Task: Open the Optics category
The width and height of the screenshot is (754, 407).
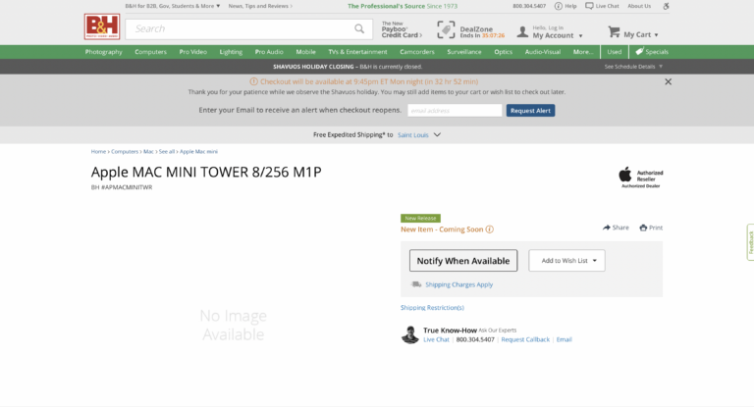Action: point(503,52)
